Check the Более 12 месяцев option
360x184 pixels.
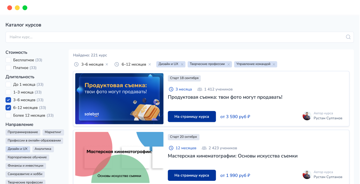[8, 115]
